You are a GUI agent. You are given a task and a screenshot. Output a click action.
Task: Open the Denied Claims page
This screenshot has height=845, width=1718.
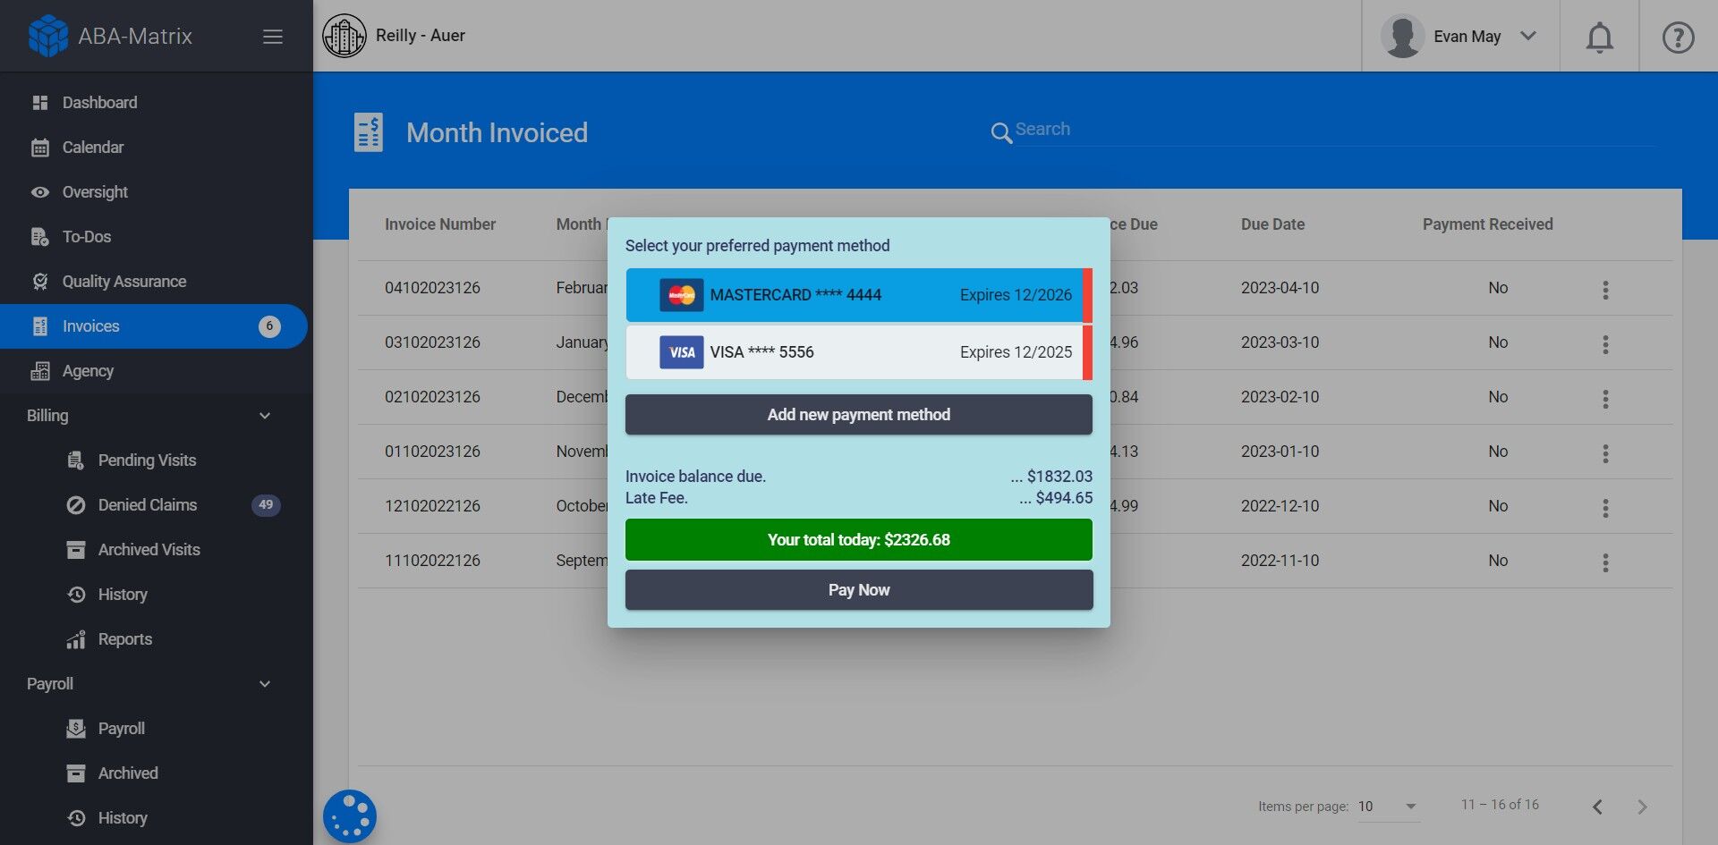(147, 504)
